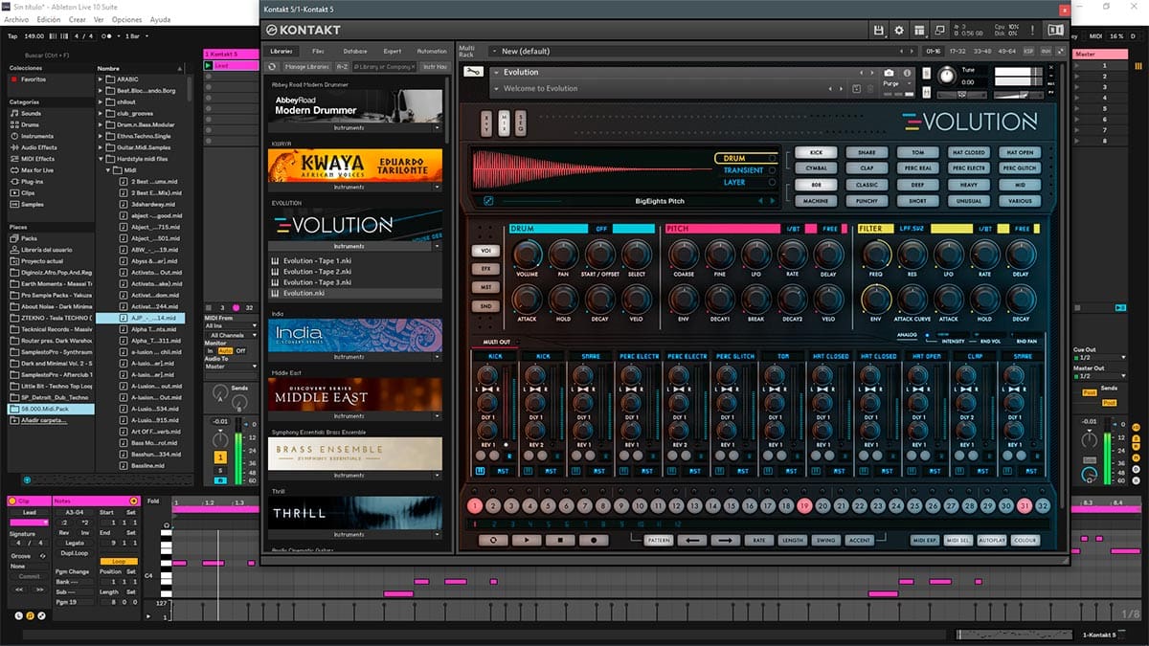The height and width of the screenshot is (646, 1149).
Task: Open Kontakt workspace layout icon
Action: point(920,31)
